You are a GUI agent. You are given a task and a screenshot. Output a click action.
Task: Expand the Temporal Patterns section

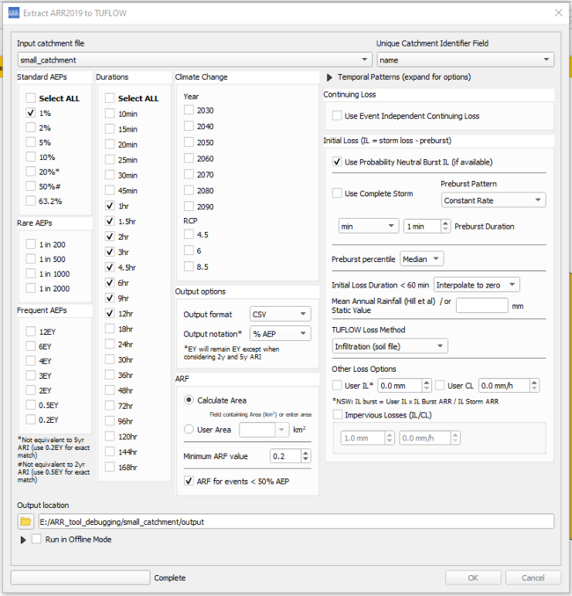point(331,77)
